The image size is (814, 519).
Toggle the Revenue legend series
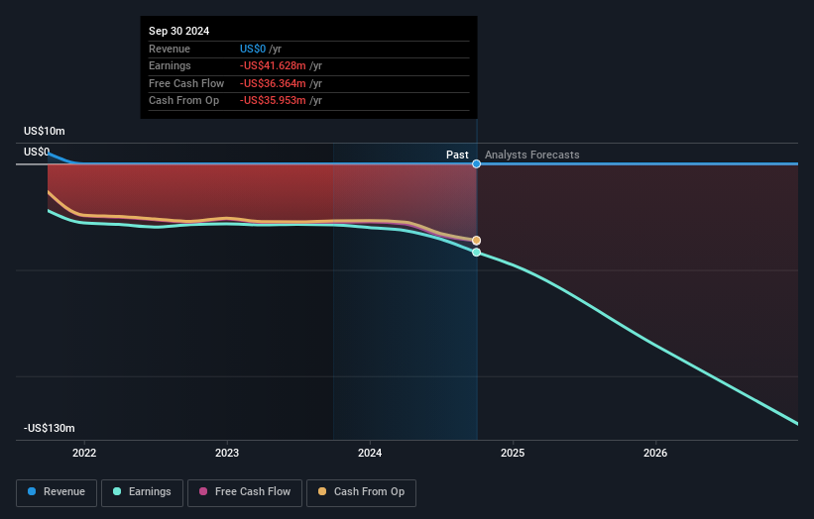(x=57, y=492)
